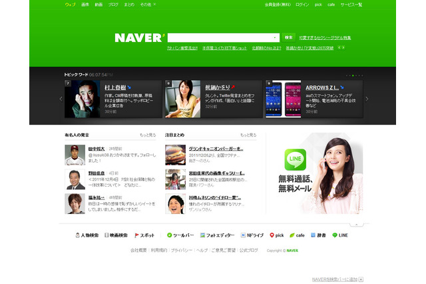The image size is (426, 284).
Task: Go to next suggested keyword set
Action: [343, 47]
